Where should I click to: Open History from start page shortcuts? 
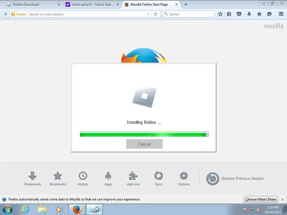(x=83, y=179)
